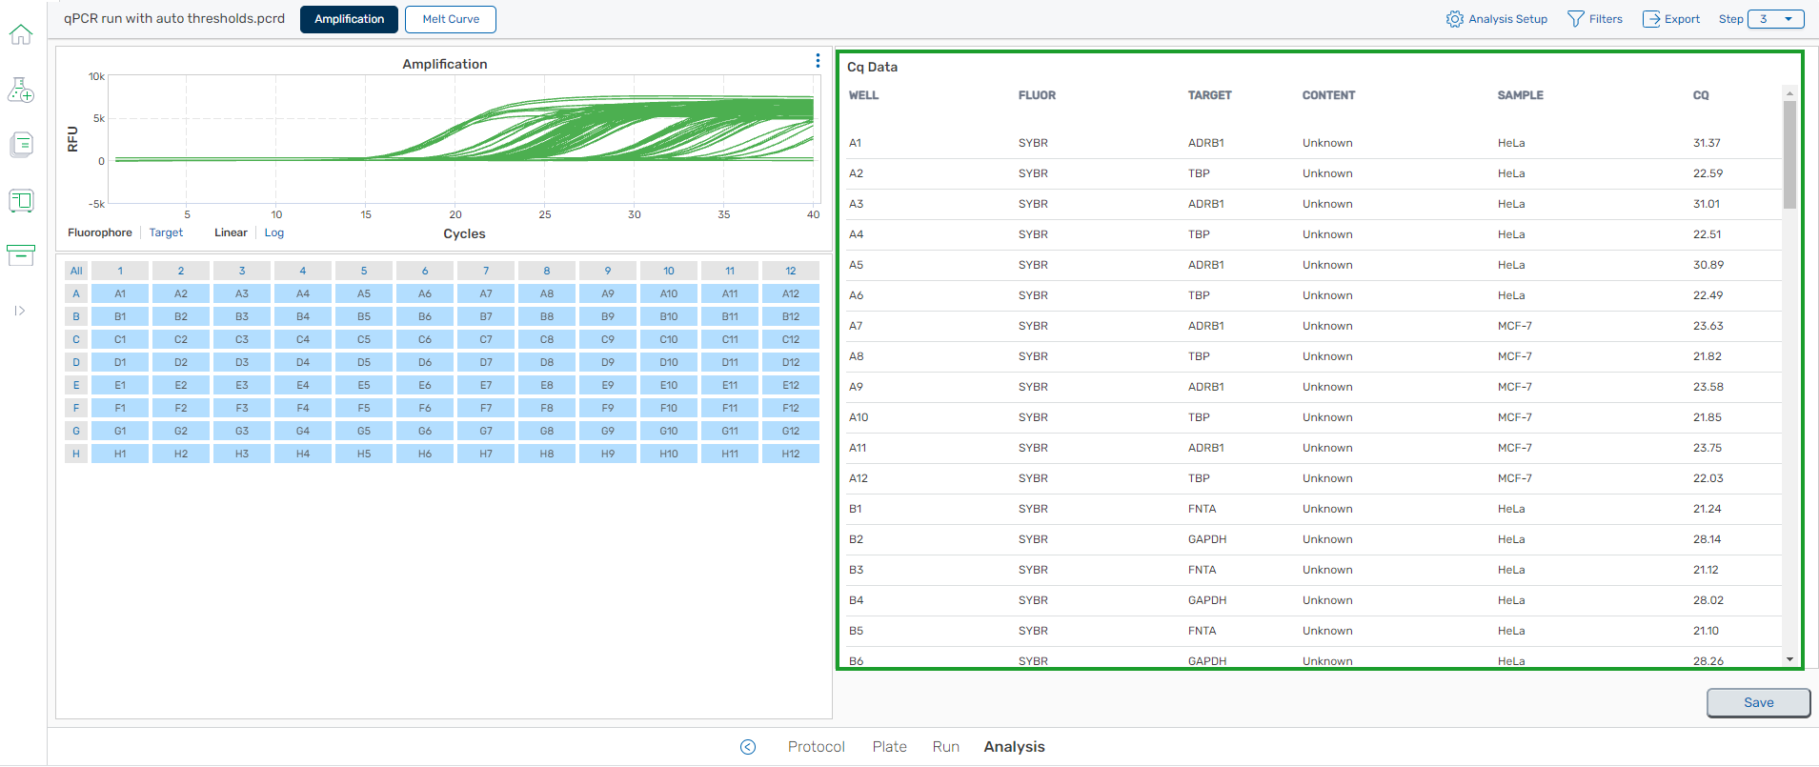Click the flask with plus sidebar icon

click(21, 91)
